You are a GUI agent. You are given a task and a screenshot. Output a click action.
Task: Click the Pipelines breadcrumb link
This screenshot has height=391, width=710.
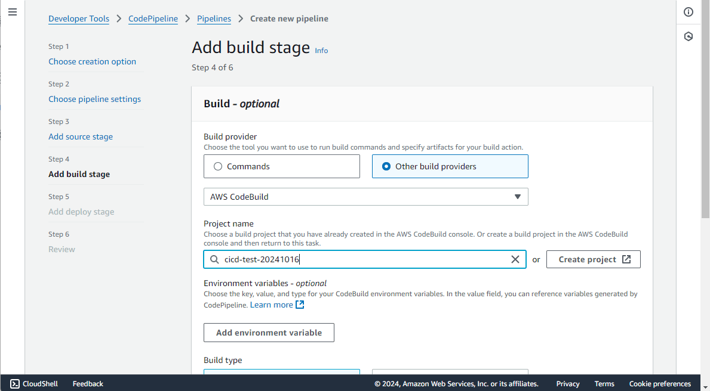click(x=214, y=18)
